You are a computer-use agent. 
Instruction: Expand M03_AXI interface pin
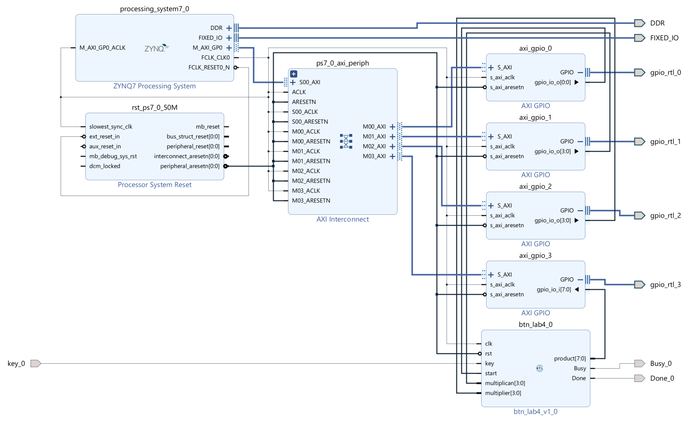(x=392, y=156)
